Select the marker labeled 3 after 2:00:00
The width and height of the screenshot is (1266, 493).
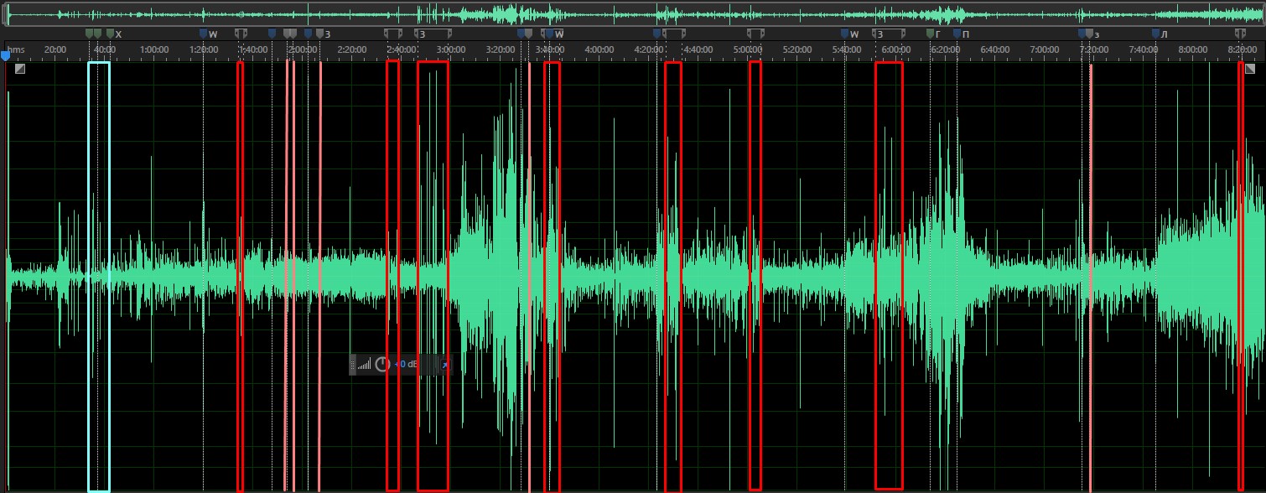(319, 34)
